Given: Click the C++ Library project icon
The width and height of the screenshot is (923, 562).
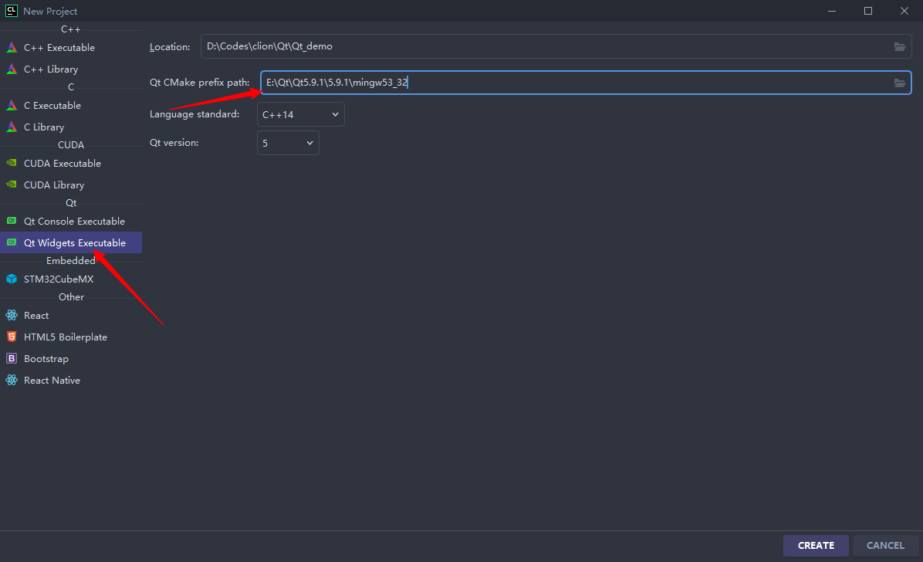Looking at the screenshot, I should tap(11, 69).
